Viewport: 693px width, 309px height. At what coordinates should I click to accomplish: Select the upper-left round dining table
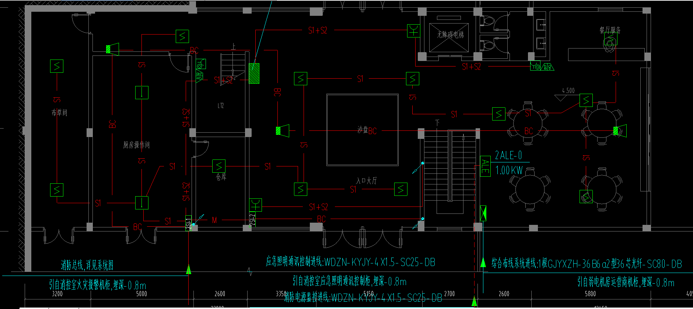(528, 122)
